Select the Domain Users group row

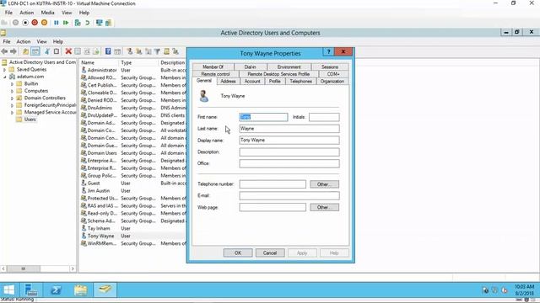[102, 153]
